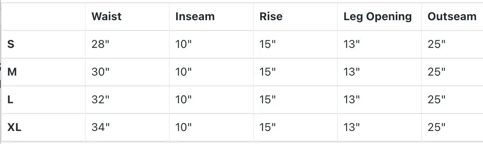Click the 15" rise in XL row
This screenshot has width=483, height=144.
tap(268, 127)
